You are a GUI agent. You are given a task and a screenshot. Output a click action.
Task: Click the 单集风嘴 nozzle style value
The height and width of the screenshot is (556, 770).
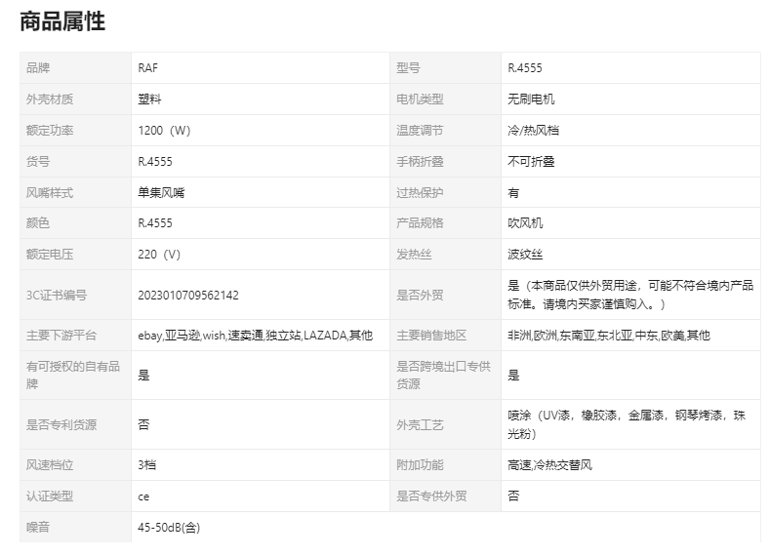(161, 193)
